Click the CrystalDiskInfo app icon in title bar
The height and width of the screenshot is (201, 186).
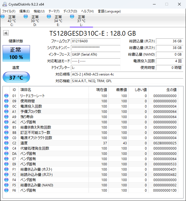(4, 4)
